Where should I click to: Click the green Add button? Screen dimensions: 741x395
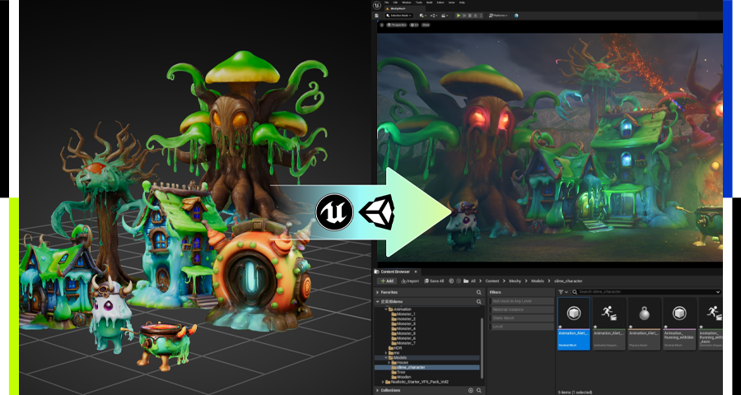[x=385, y=281]
